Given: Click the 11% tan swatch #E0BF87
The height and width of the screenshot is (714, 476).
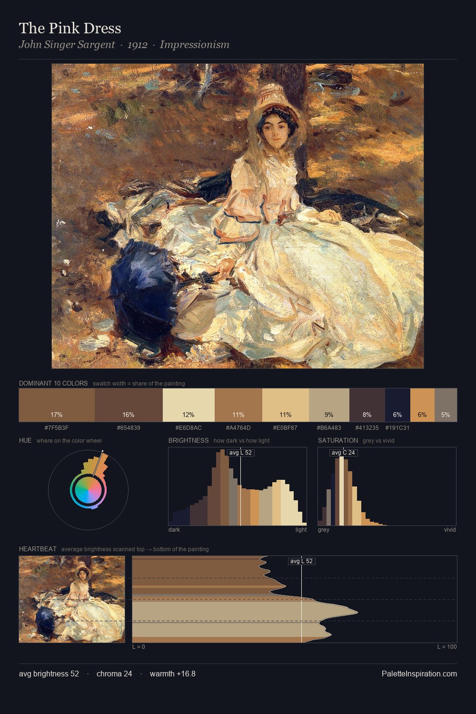Looking at the screenshot, I should pos(286,405).
